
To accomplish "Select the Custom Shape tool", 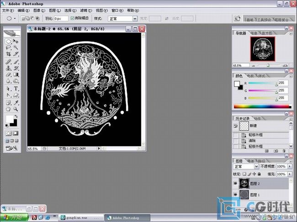I will pyautogui.click(x=16, y=95).
